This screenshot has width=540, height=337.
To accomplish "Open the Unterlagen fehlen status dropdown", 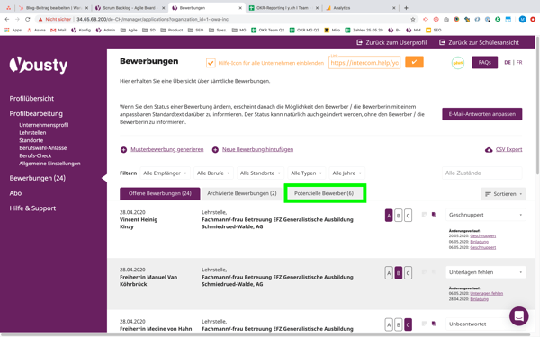I will coord(485,272).
